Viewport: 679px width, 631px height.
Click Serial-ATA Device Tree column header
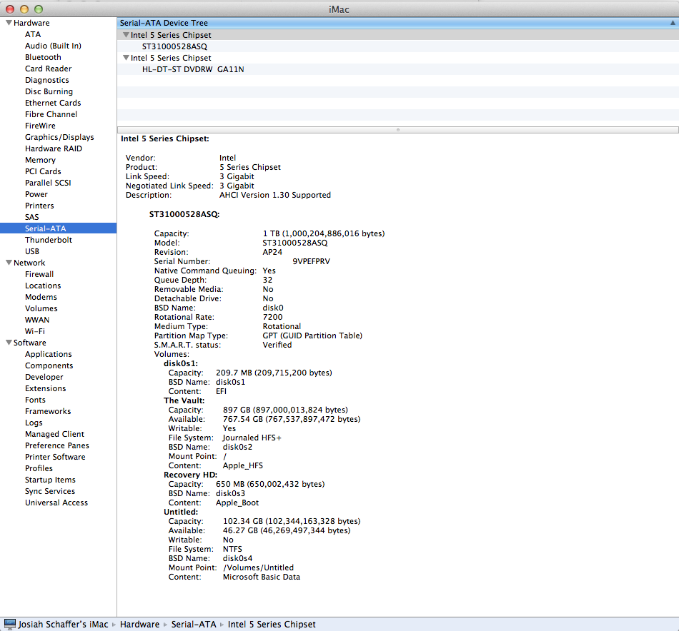397,23
